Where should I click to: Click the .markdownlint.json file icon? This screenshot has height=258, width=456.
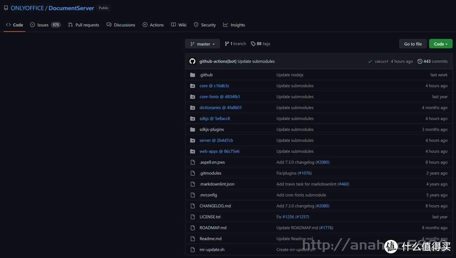[x=193, y=184]
